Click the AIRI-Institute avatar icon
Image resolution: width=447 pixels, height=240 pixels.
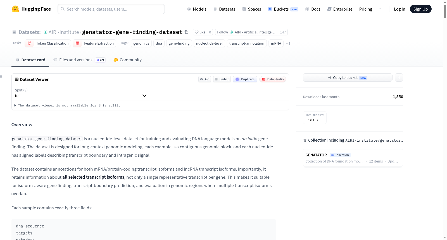coord(46,32)
